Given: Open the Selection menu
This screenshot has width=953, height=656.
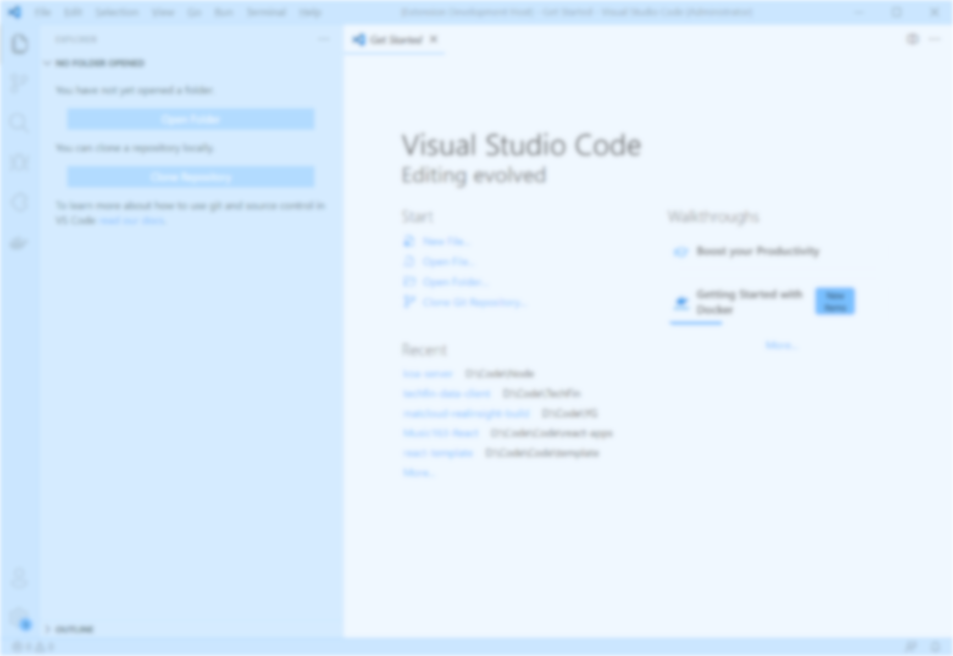Looking at the screenshot, I should point(117,12).
